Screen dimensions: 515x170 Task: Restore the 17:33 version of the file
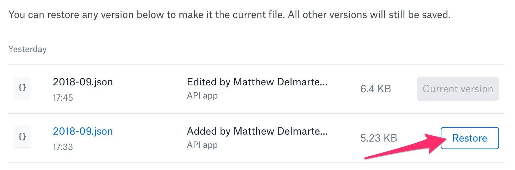[x=470, y=138]
